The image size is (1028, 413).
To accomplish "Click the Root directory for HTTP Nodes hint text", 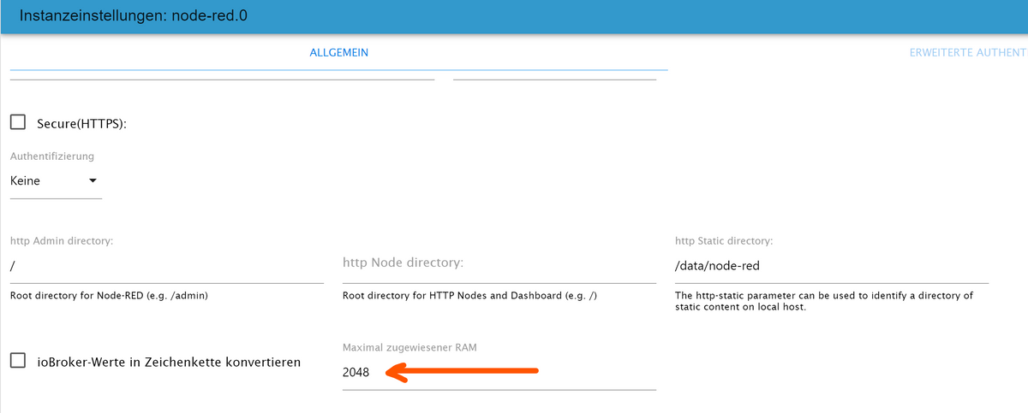I will pos(469,296).
